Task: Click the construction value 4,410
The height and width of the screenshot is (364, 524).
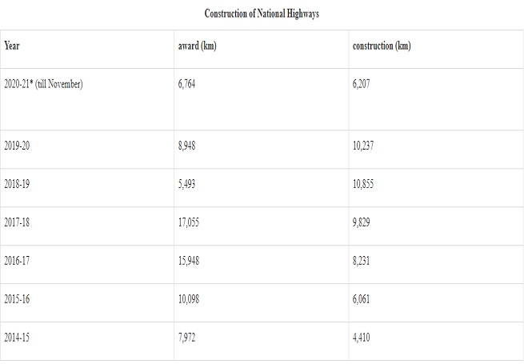Action: pos(362,338)
